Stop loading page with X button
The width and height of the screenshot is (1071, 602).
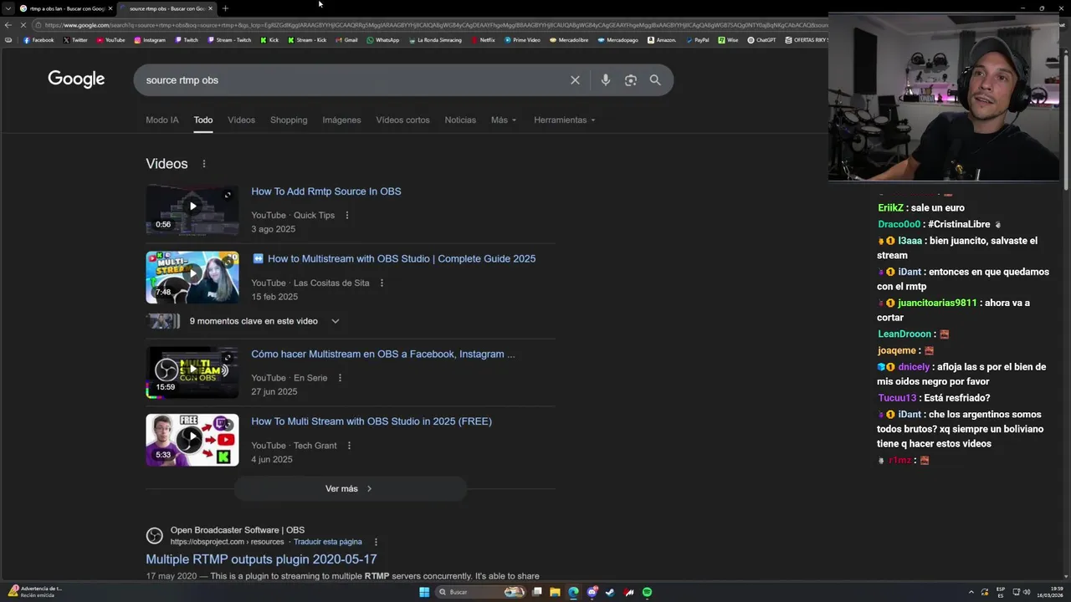tap(23, 25)
